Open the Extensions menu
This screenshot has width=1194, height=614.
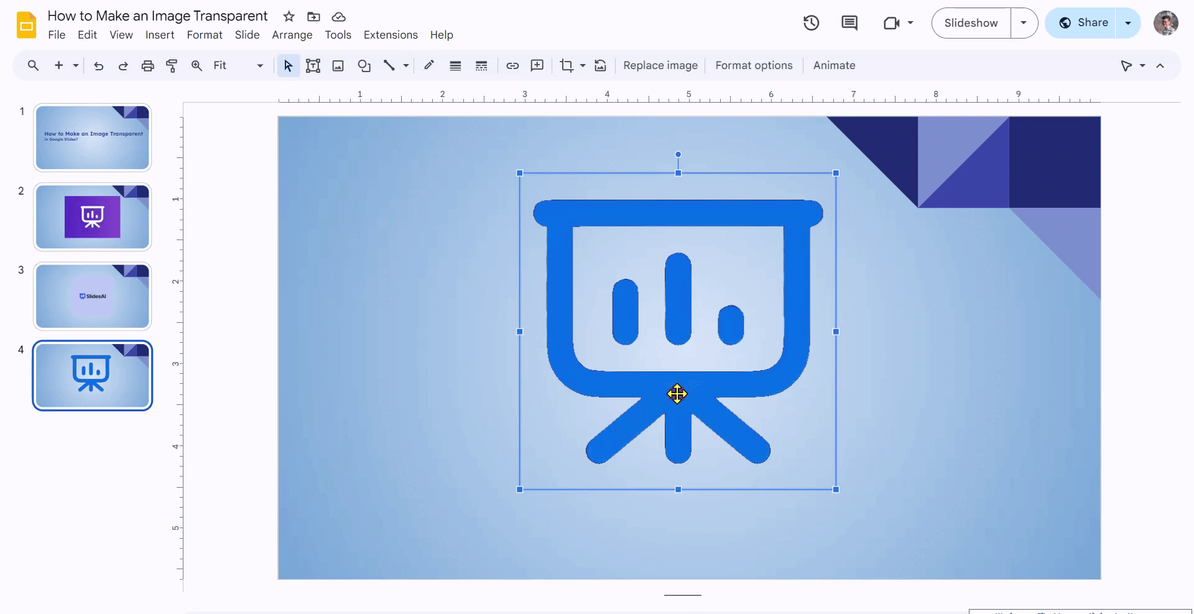390,35
